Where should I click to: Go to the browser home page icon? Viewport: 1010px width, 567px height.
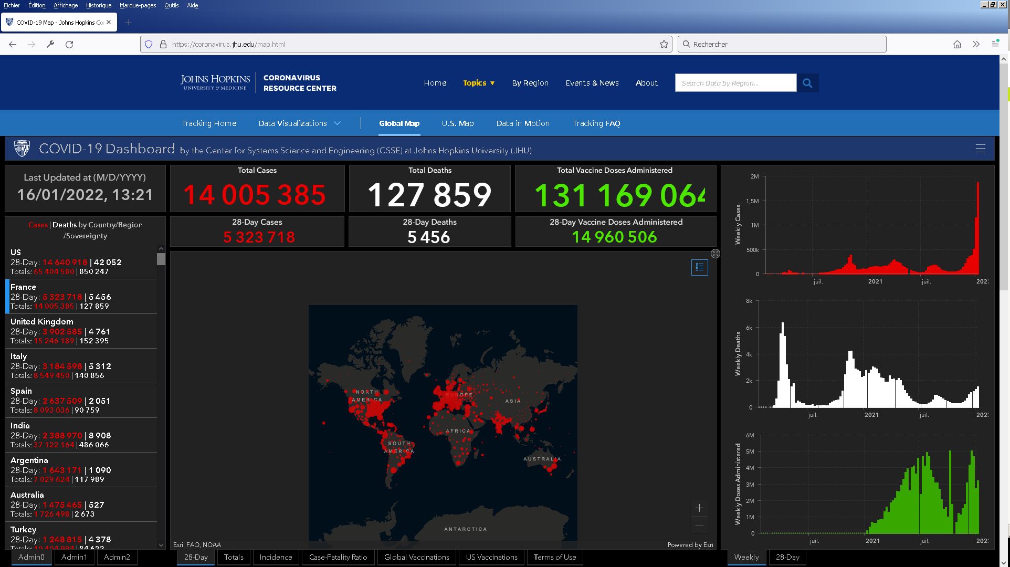(957, 44)
